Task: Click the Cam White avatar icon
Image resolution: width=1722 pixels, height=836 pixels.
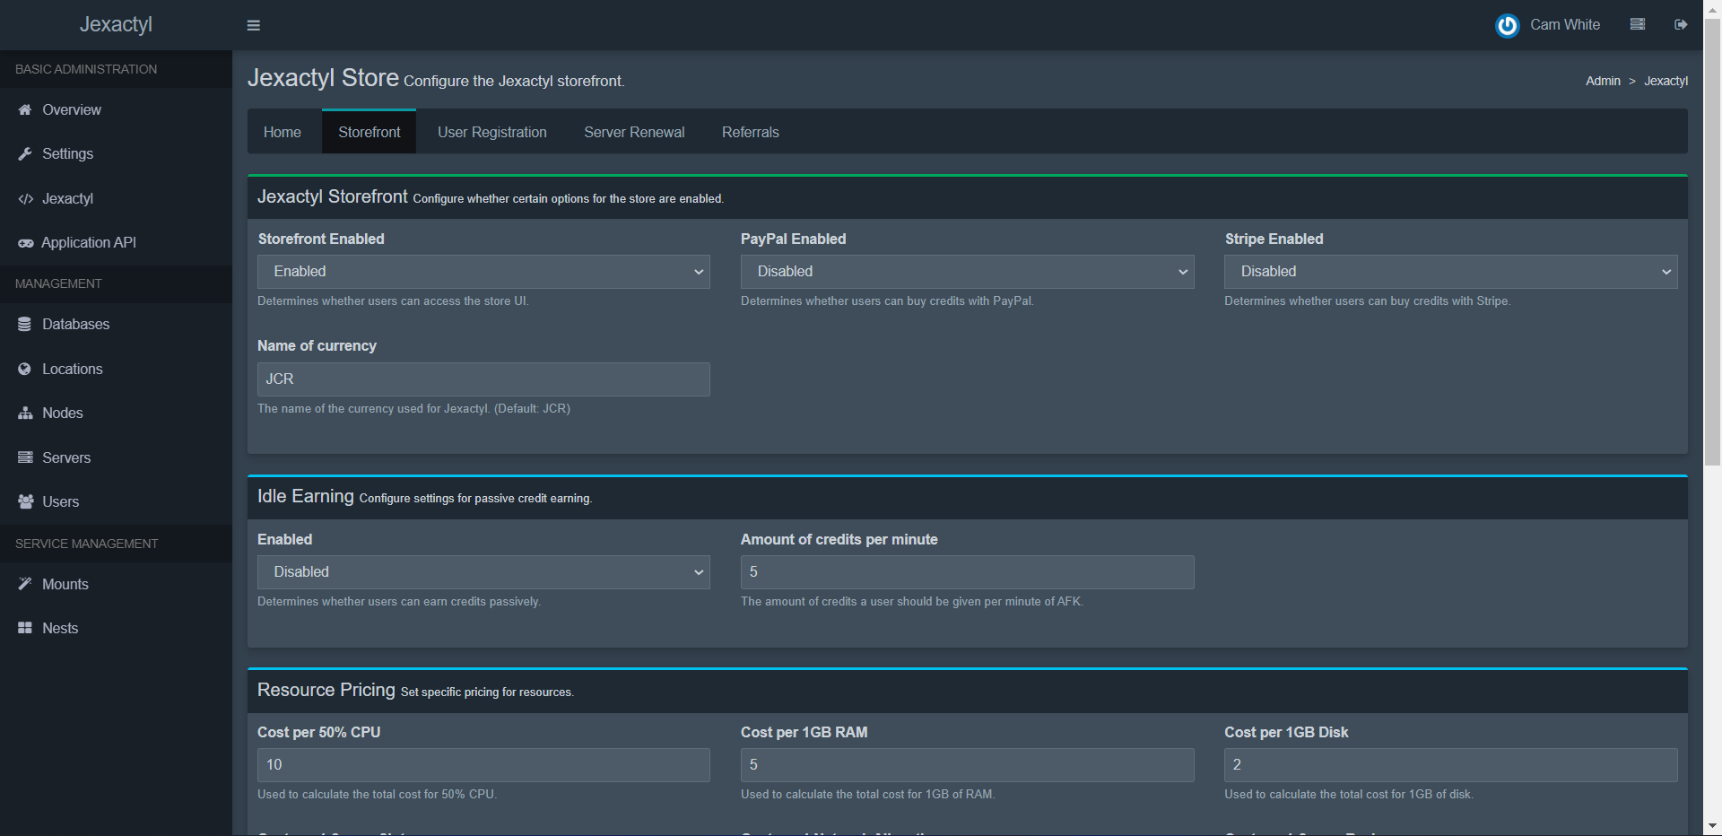Action: pyautogui.click(x=1508, y=25)
